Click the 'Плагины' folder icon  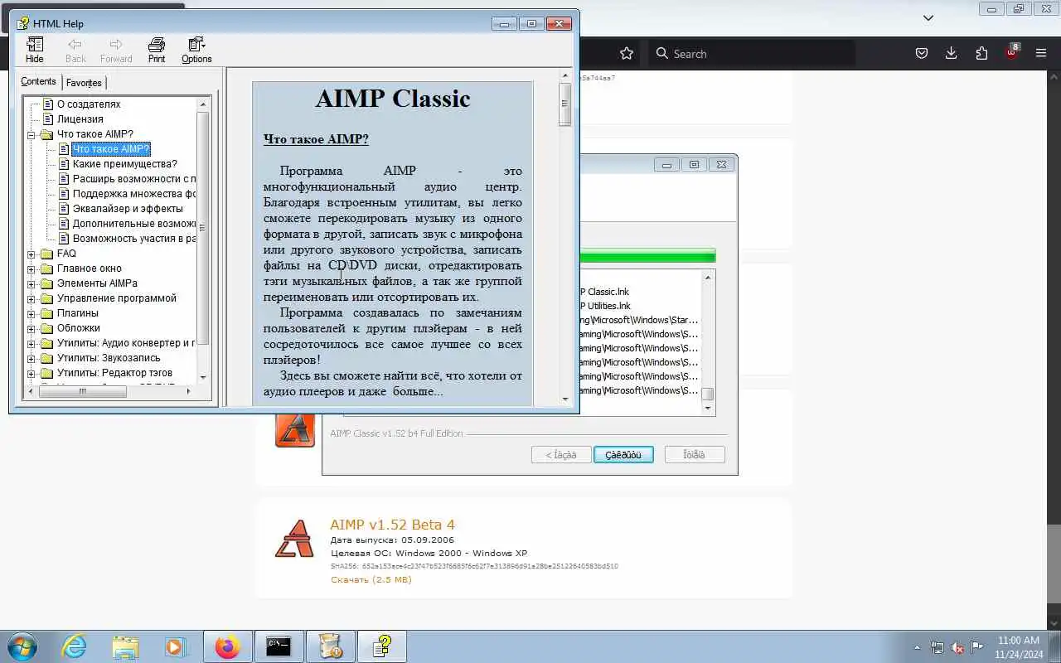46,313
